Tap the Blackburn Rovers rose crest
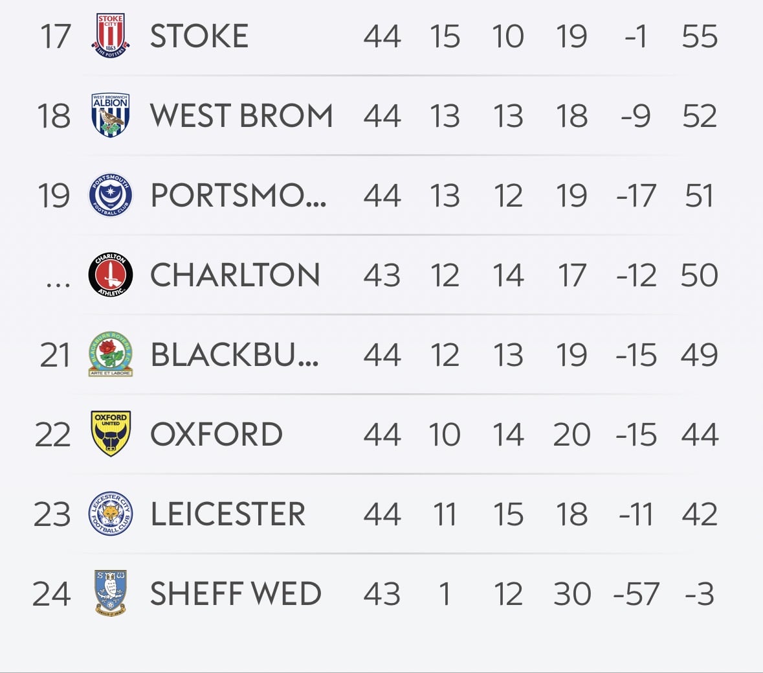Screen dimensions: 763x673 coord(111,354)
